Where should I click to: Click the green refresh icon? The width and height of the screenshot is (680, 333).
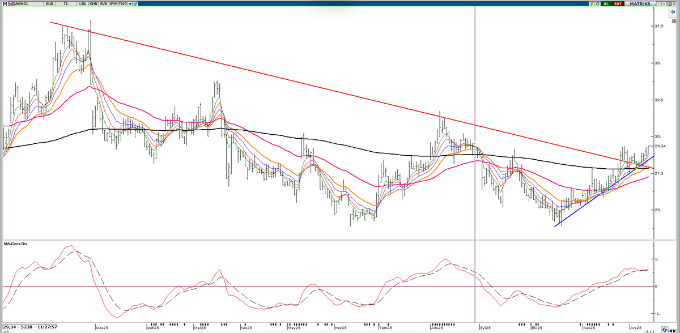597,3
